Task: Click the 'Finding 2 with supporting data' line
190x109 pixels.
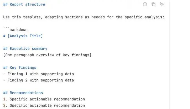Action: tap(41, 80)
